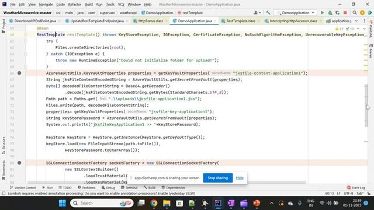Viewport: 374px width, 210px height.
Task: Toggle breakpoint on line 80
Action: click(x=19, y=163)
